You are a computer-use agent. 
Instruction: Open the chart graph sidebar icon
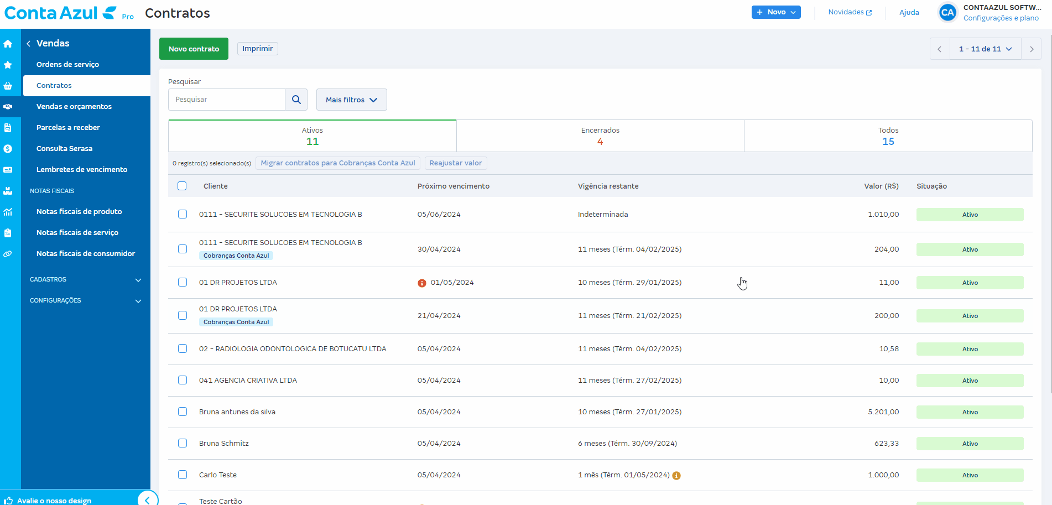click(8, 212)
